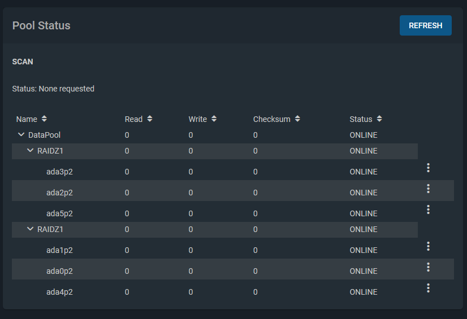Click the REFRESH button
This screenshot has width=467, height=319.
tap(425, 25)
